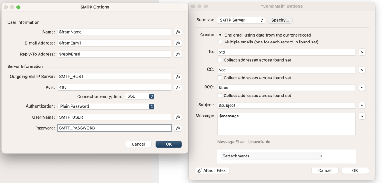This screenshot has height=183, width=382.
Task: Click the fx button beside Password field
Action: pos(178,128)
